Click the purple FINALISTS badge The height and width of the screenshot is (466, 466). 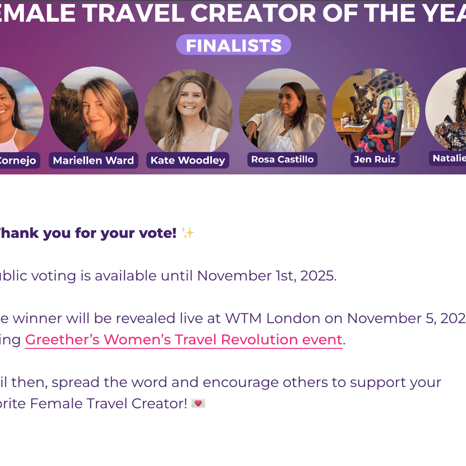[x=233, y=45]
